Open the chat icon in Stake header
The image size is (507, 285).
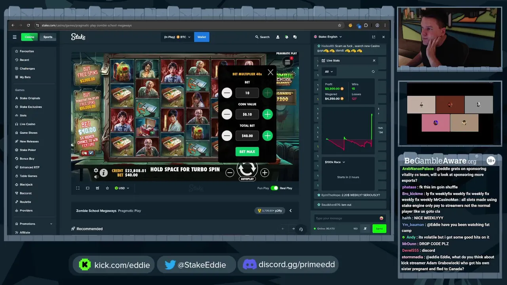(x=295, y=37)
